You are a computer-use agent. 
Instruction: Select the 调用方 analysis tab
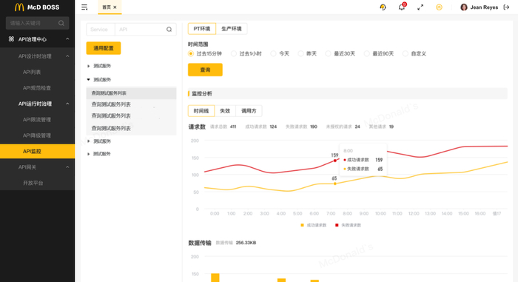(x=249, y=111)
